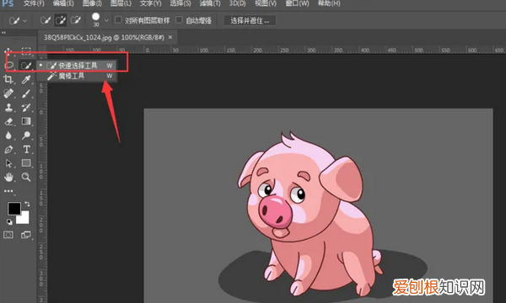Image resolution: width=506 pixels, height=303 pixels.
Task: Open the 图层(L) menu
Action: coord(121,3)
